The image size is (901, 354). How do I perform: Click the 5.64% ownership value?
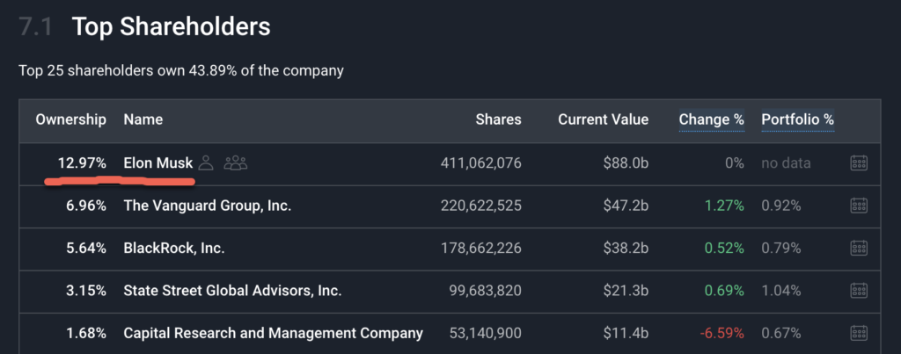coord(85,249)
